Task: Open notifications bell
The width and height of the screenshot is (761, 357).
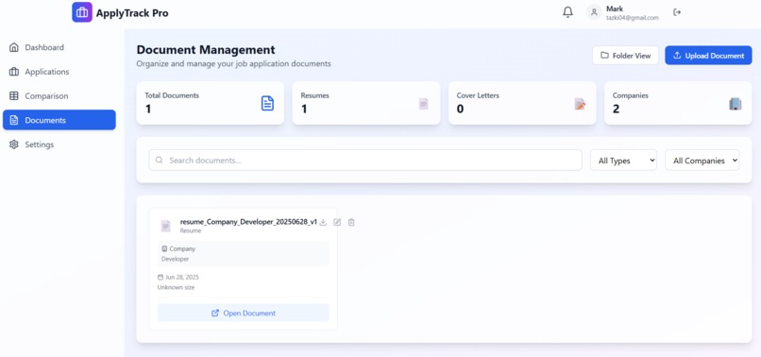Action: coord(567,12)
